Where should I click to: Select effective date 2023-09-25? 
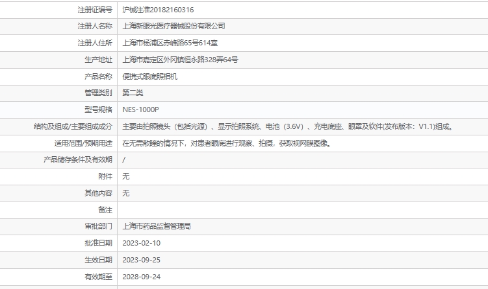(x=141, y=260)
